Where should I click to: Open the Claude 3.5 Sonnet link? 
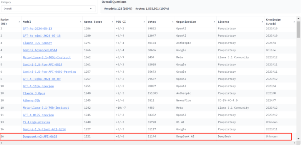tap(37, 43)
